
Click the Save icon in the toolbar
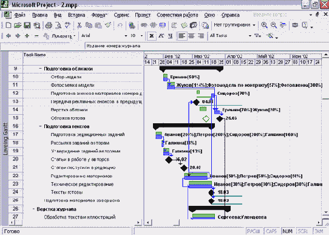click(x=27, y=26)
